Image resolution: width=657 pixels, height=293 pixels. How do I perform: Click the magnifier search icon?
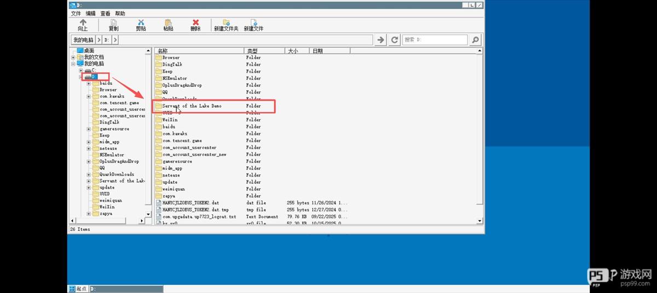pos(475,40)
